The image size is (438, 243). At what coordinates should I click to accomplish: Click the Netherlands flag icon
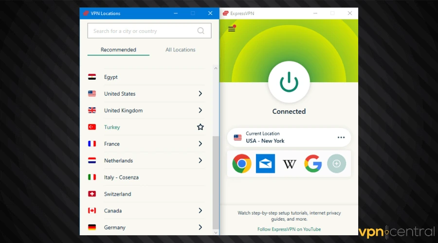click(x=92, y=160)
